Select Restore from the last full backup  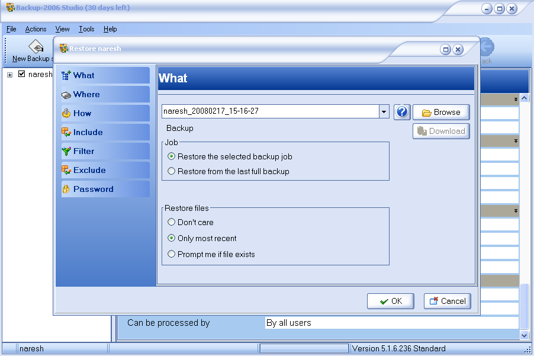229,171
